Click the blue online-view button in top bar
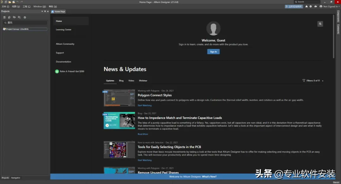The height and width of the screenshot is (184, 341). pos(294,7)
